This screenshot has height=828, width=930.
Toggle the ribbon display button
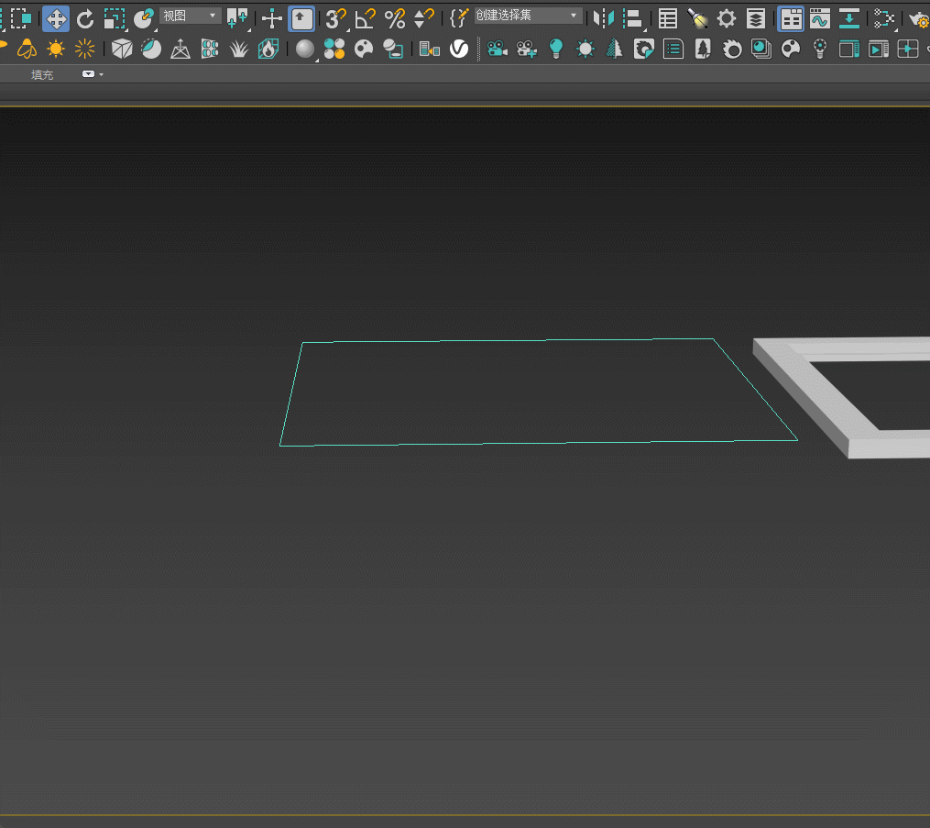tap(791, 18)
